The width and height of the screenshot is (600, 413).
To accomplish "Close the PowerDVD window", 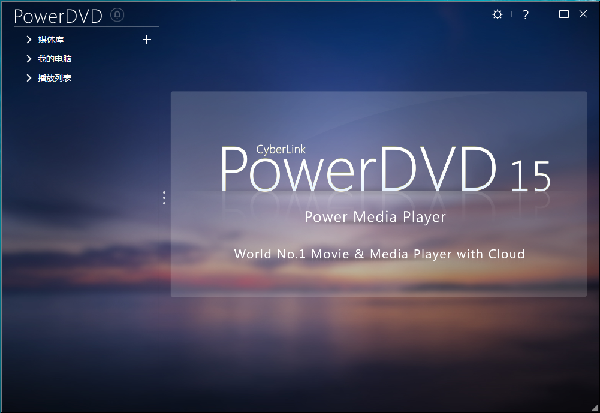I will pyautogui.click(x=583, y=14).
